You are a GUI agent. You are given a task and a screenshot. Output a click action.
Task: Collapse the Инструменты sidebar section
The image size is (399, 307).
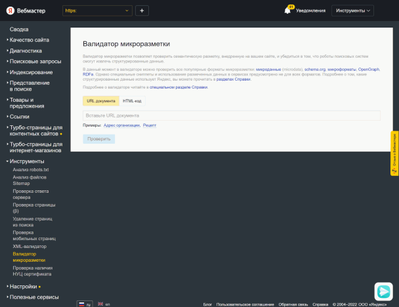click(26, 161)
